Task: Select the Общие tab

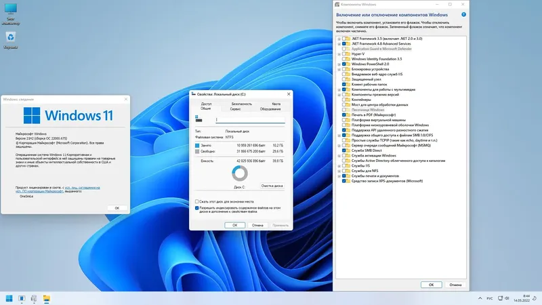Action: 206,108
